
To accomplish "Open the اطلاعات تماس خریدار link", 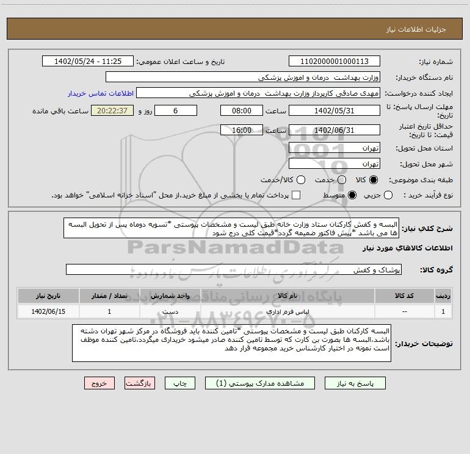I will point(101,93).
